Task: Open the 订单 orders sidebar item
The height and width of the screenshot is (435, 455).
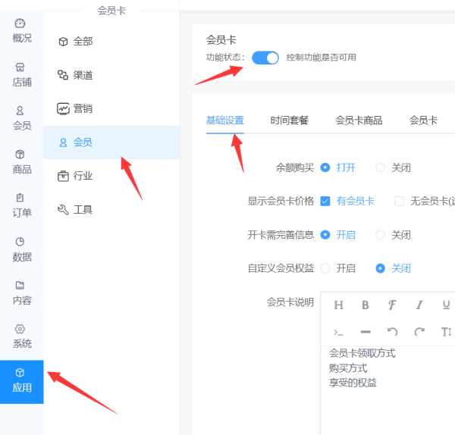Action: click(22, 205)
